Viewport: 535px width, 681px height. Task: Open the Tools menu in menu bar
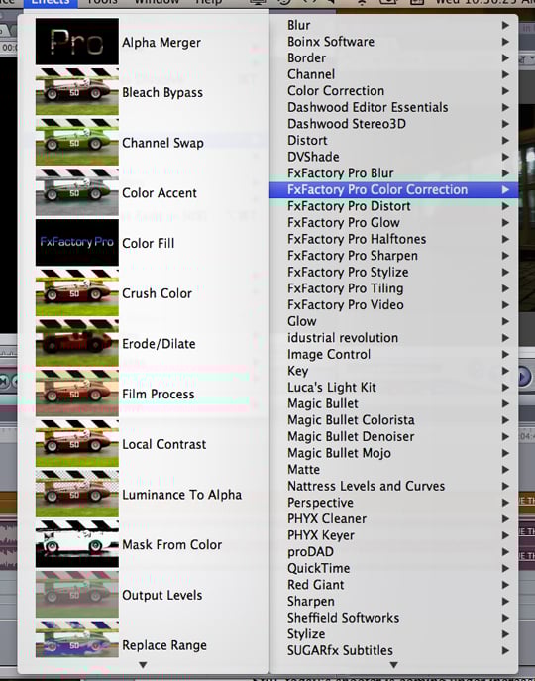102,2
